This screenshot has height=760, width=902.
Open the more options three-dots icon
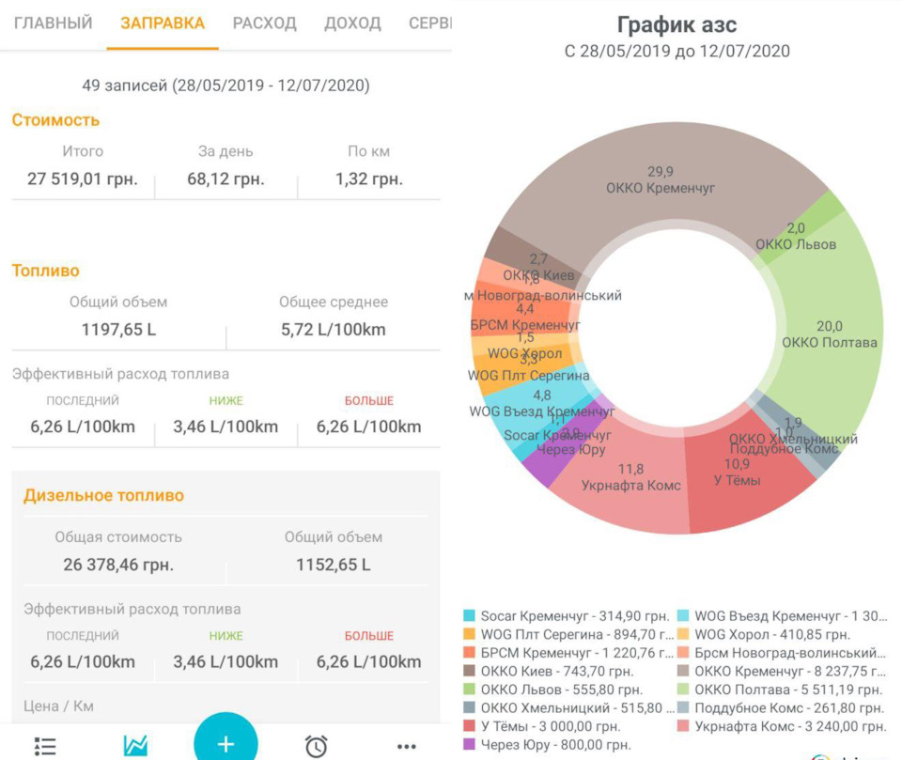tap(407, 747)
